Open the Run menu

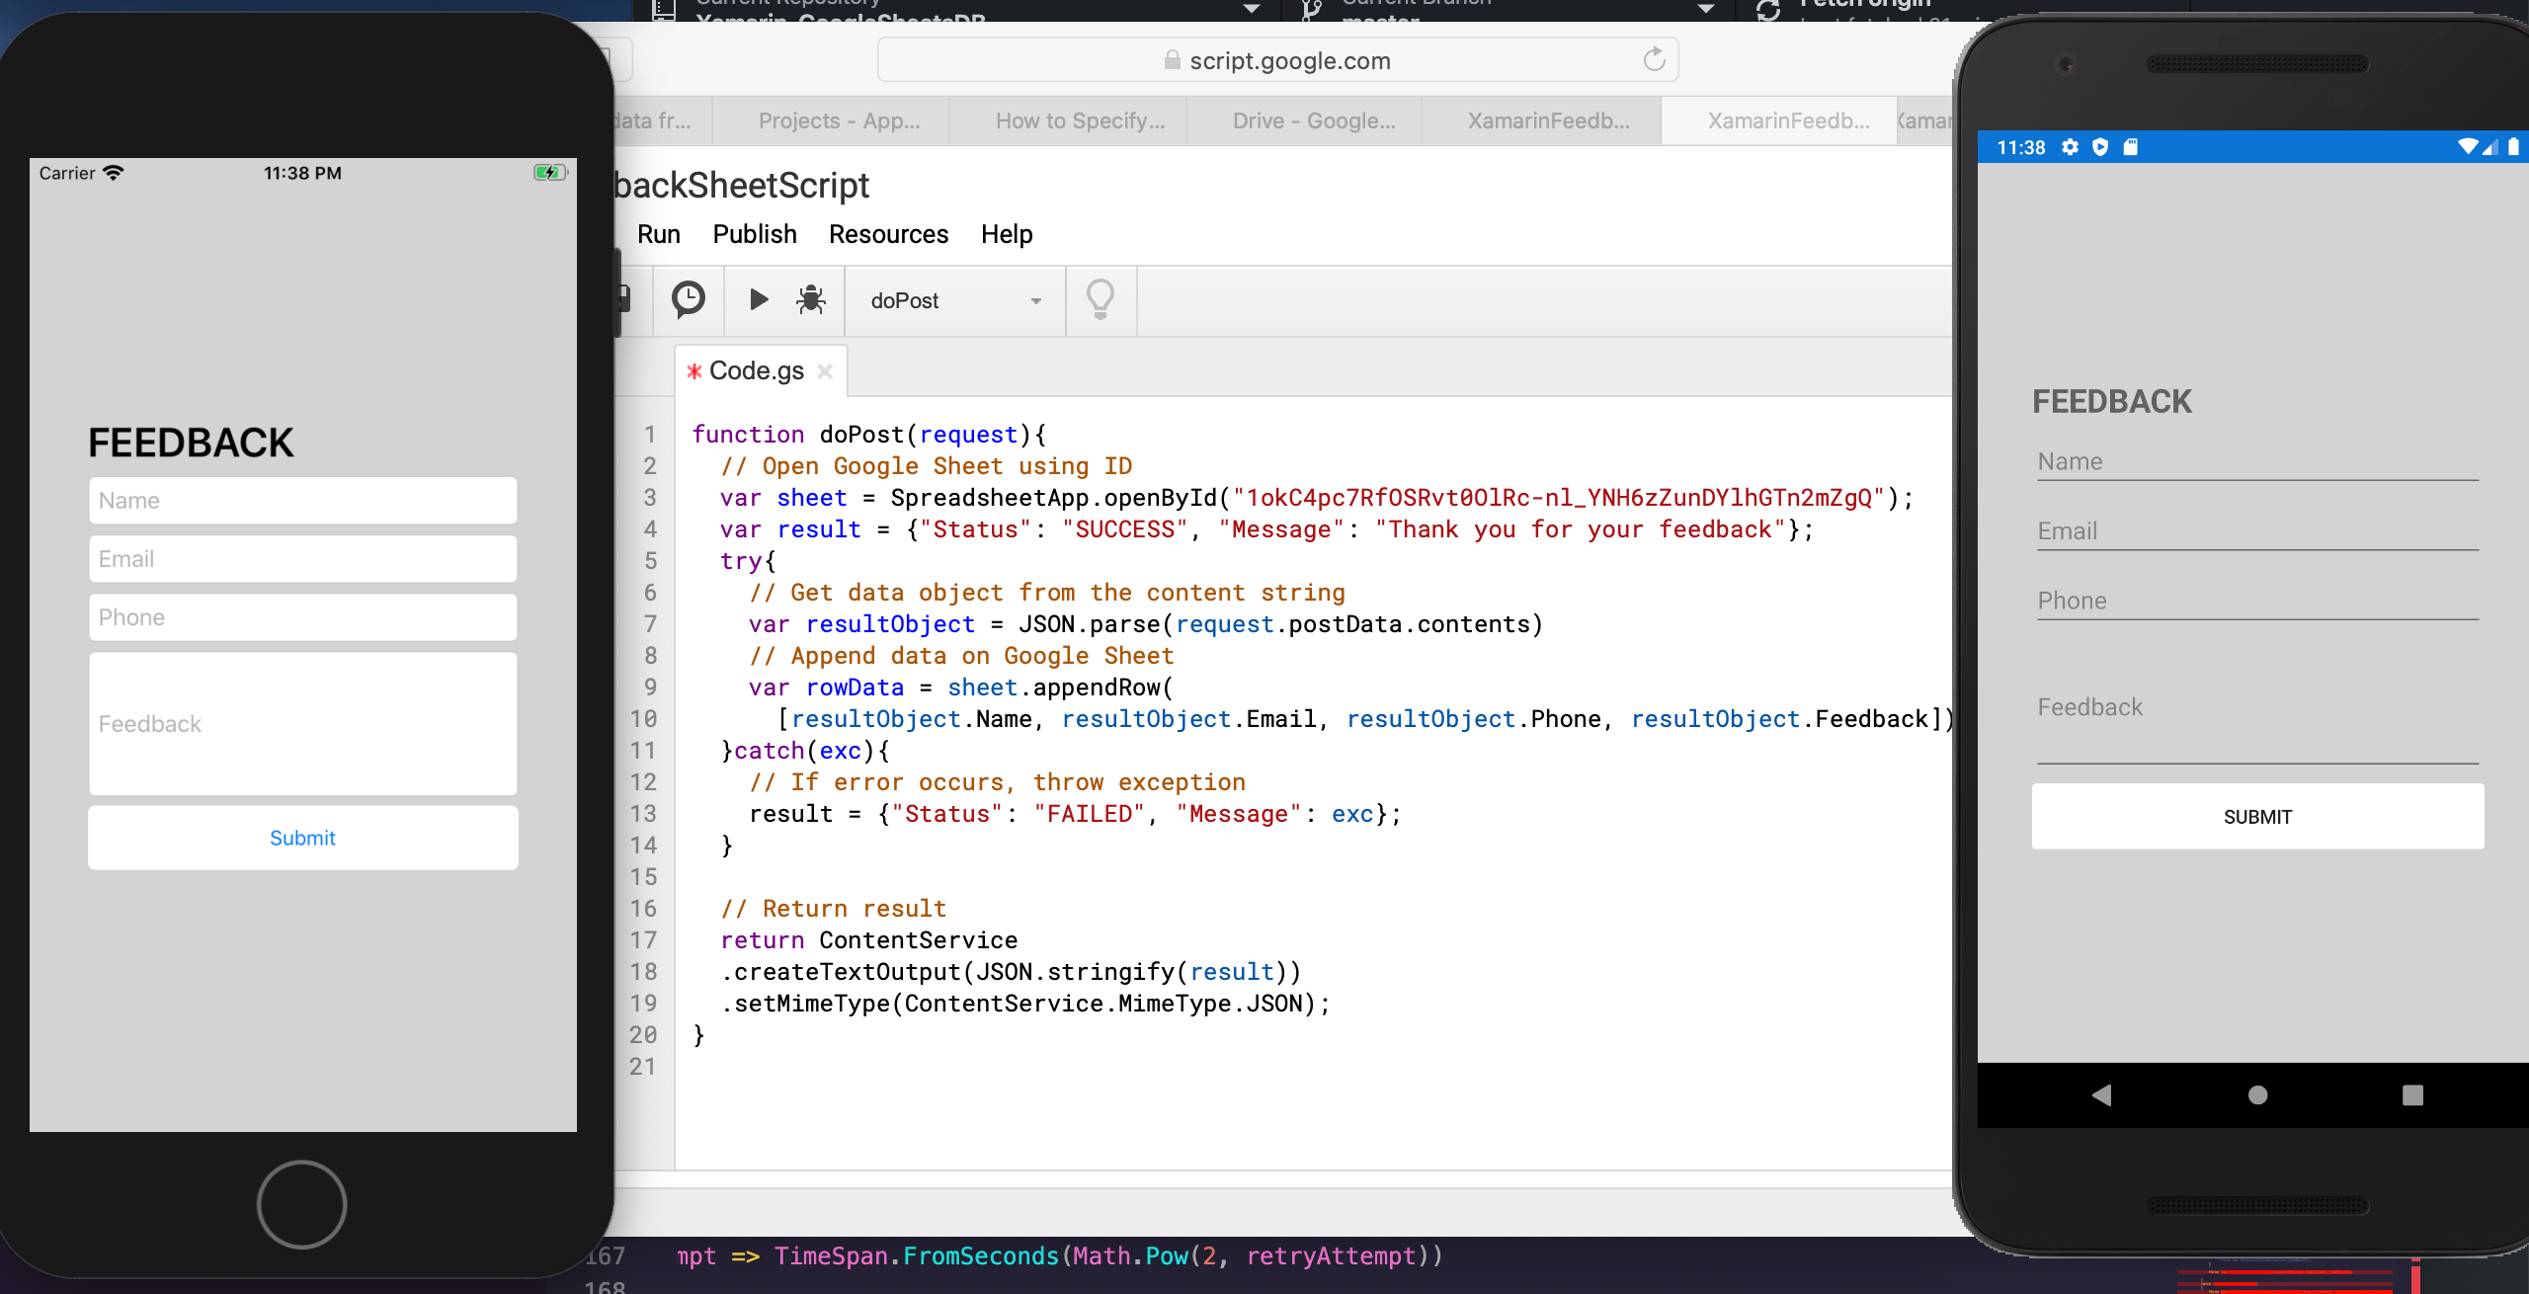pos(660,233)
